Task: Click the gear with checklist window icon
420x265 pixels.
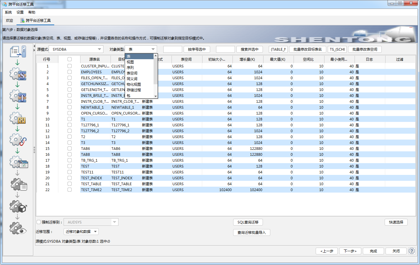Action: point(18,162)
